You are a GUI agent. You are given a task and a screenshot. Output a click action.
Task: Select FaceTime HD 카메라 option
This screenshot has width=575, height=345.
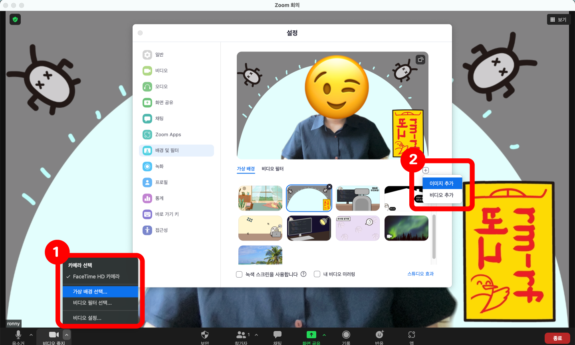pos(100,276)
